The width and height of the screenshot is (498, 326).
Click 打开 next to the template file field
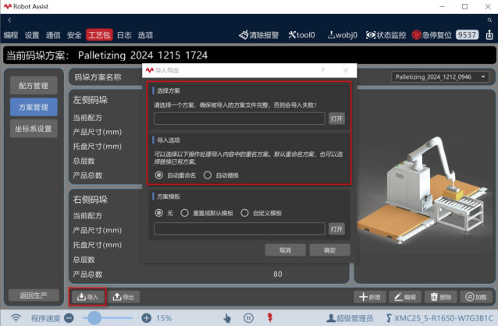click(336, 229)
